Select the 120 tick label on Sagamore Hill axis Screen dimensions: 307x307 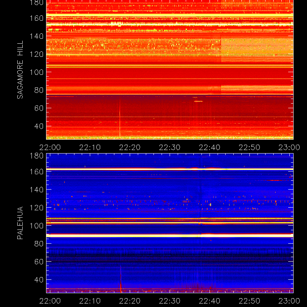tap(36, 54)
